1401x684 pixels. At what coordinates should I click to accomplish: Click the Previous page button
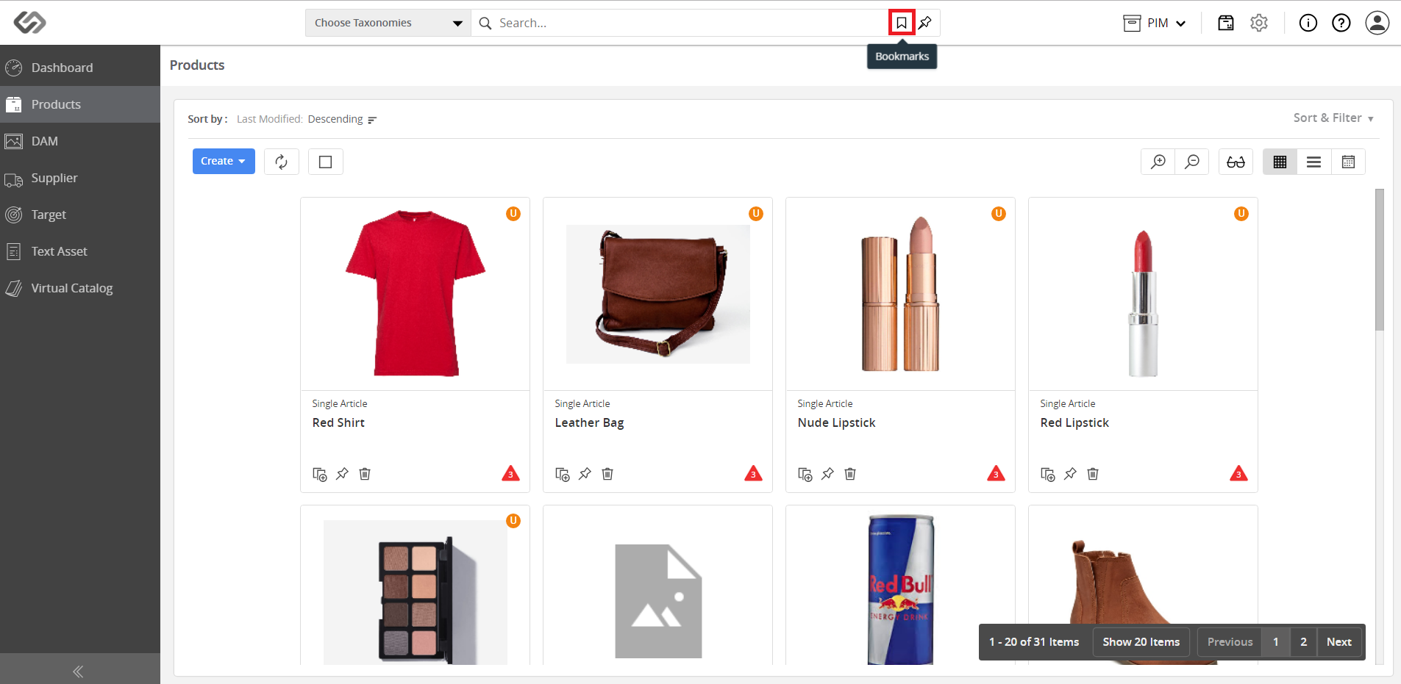1230,642
